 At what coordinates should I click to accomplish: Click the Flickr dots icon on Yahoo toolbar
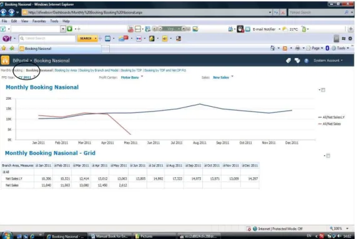coord(139,39)
